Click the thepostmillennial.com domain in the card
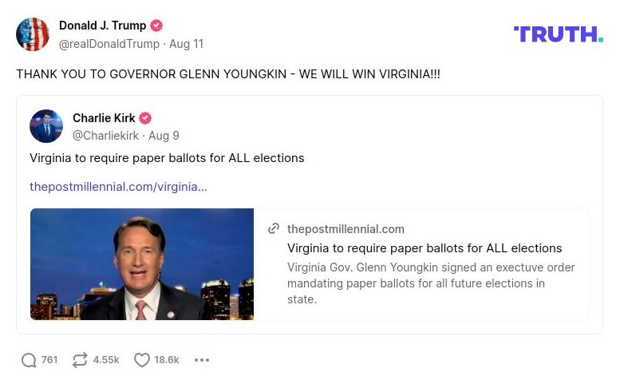Viewport: 620px width, 384px height. (346, 229)
